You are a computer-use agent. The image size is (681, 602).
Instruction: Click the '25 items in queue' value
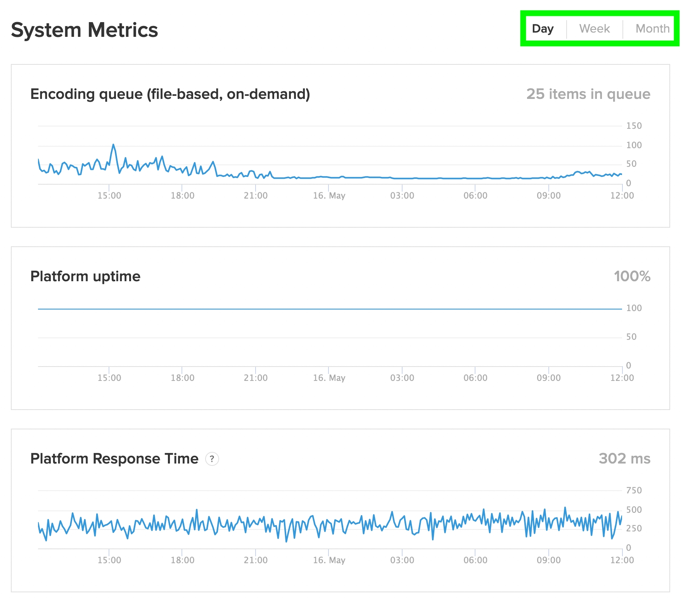[588, 94]
